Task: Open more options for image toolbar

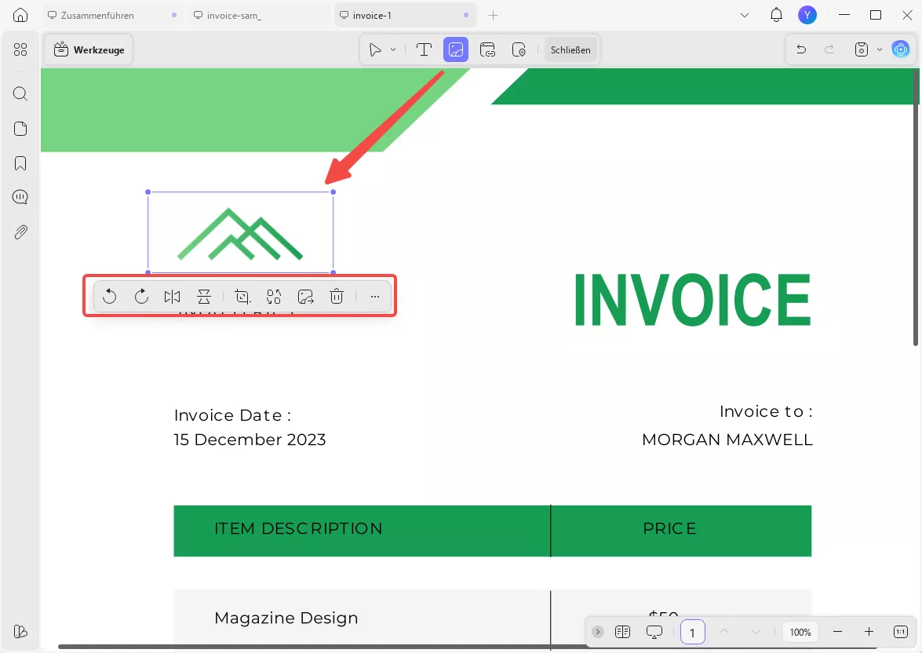Action: [x=374, y=297]
